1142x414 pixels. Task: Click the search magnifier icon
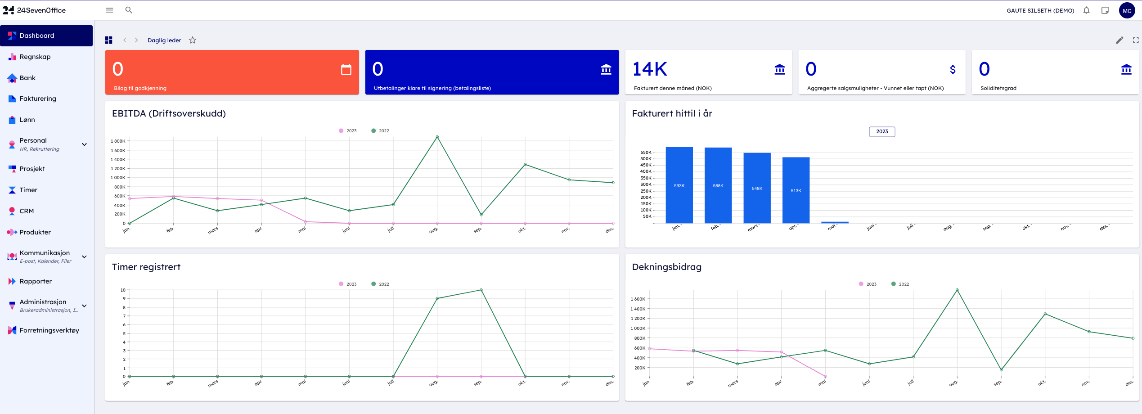click(129, 10)
